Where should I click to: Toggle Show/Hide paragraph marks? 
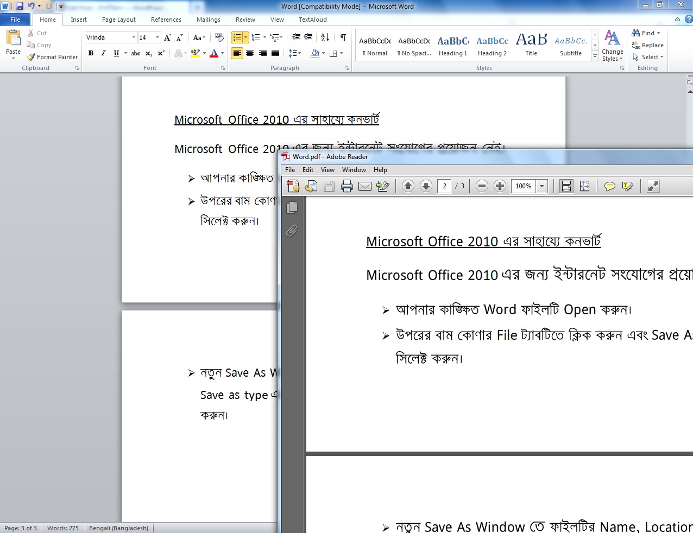343,37
